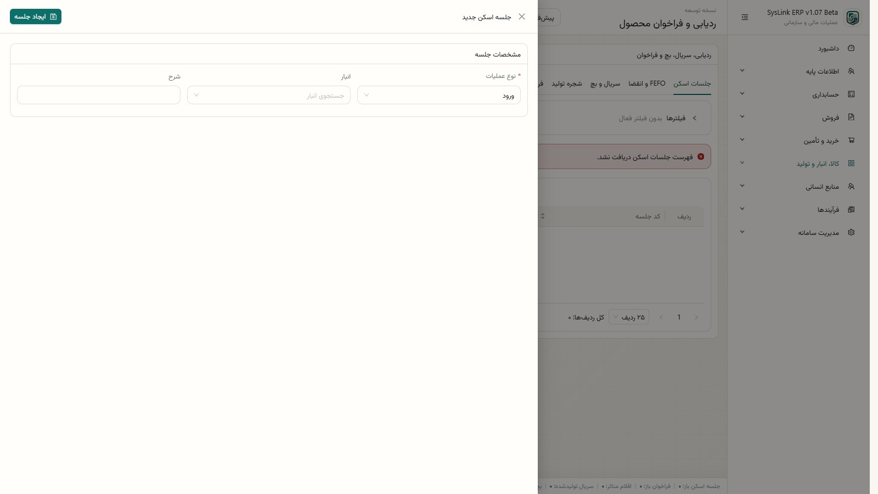Click the ردیابی و فراخوان محصول page title

pyautogui.click(x=668, y=24)
